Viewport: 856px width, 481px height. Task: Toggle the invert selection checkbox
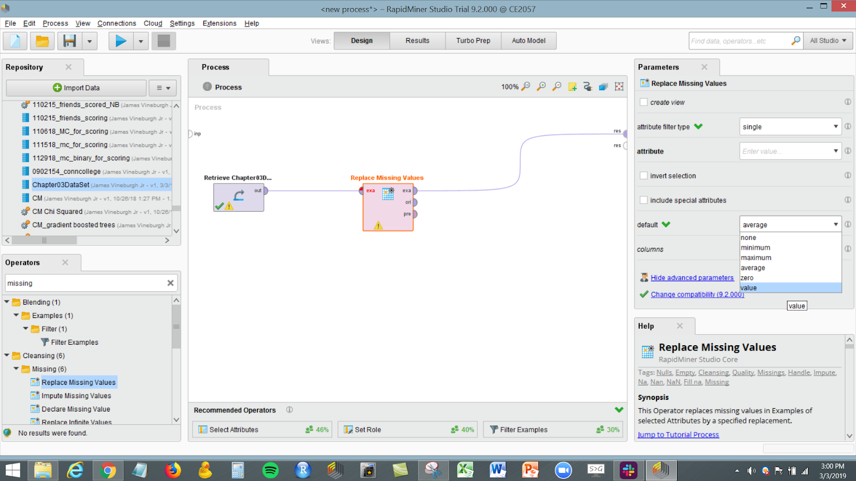(x=644, y=176)
